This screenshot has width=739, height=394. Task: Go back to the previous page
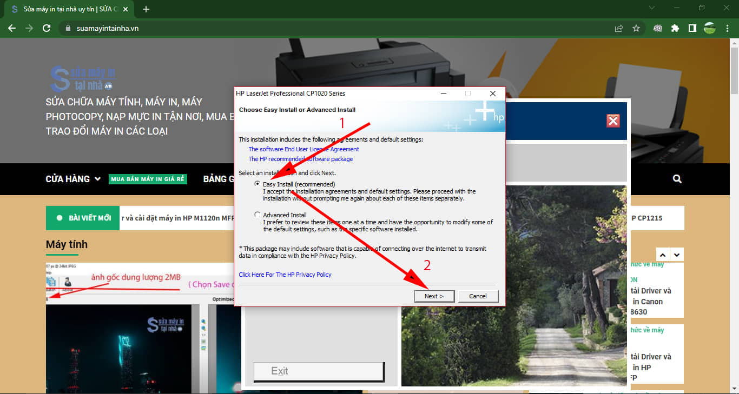(12, 28)
